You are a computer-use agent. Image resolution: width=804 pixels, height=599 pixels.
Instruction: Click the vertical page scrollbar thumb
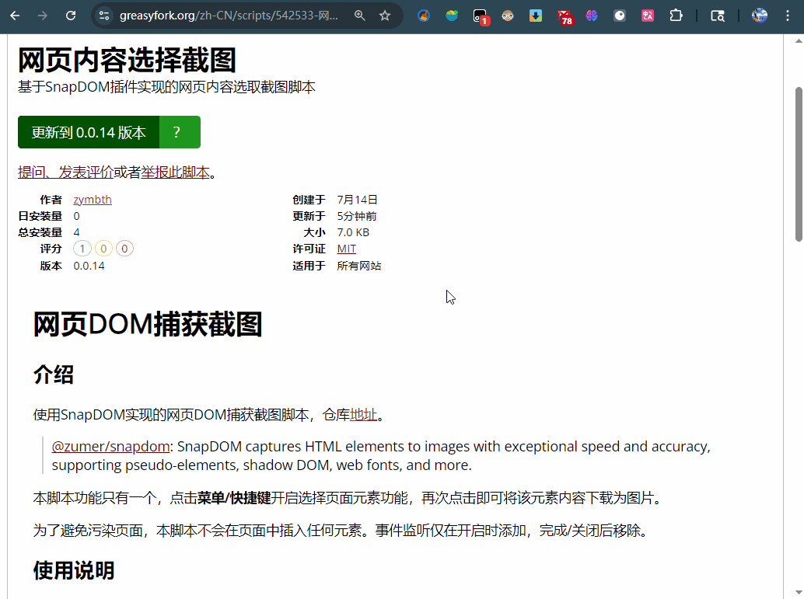798,163
